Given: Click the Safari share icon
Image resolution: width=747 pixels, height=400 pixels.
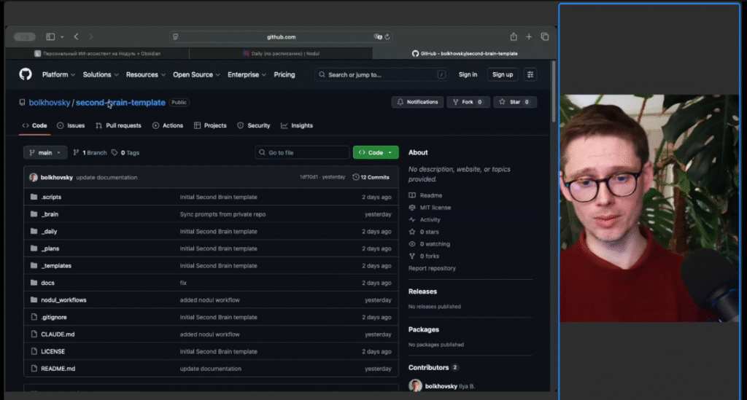Looking at the screenshot, I should click(x=514, y=36).
